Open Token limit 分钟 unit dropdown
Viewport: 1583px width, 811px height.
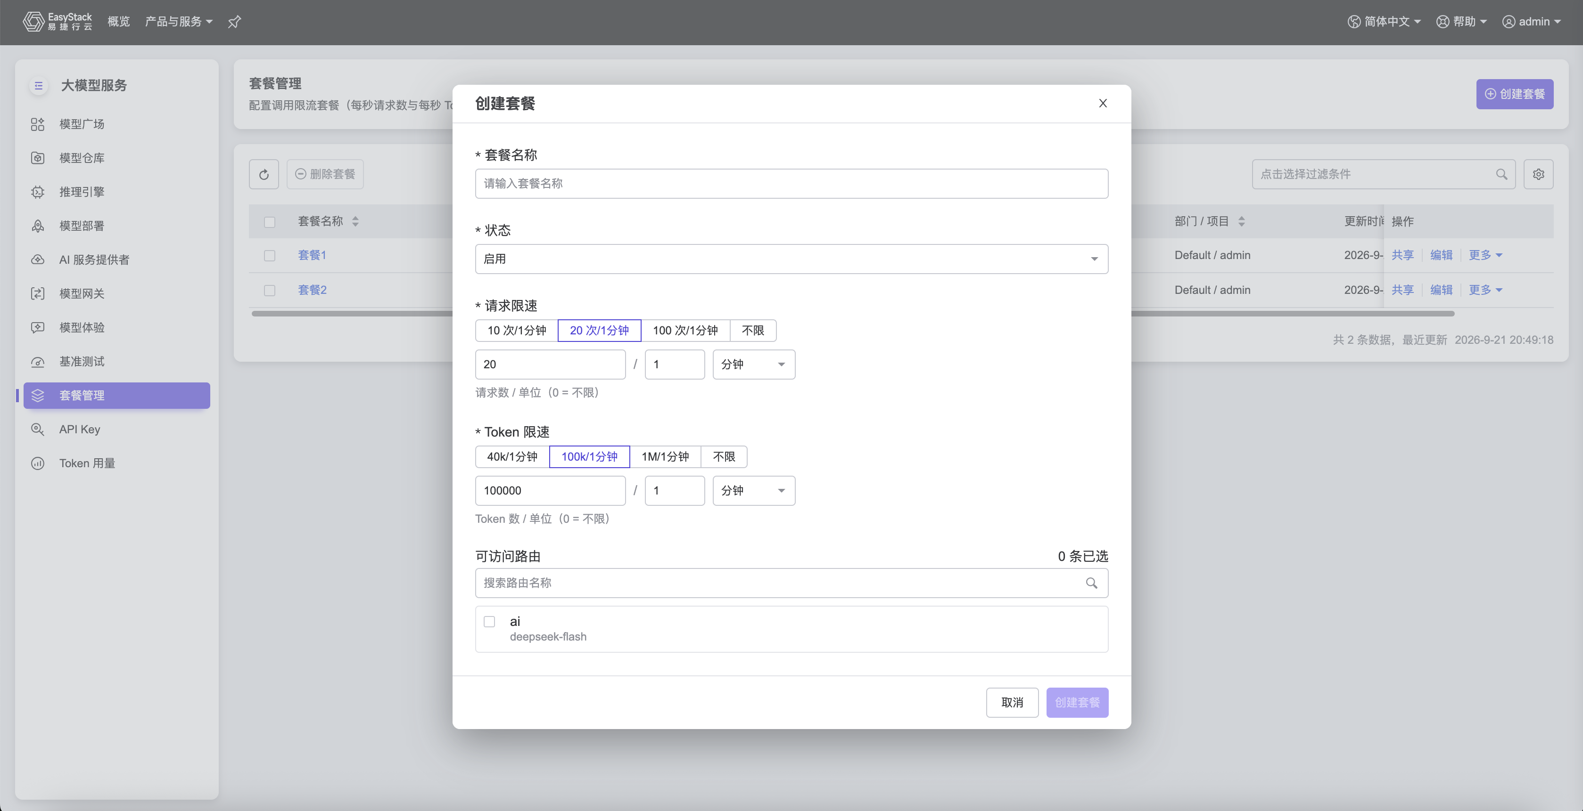(x=753, y=491)
